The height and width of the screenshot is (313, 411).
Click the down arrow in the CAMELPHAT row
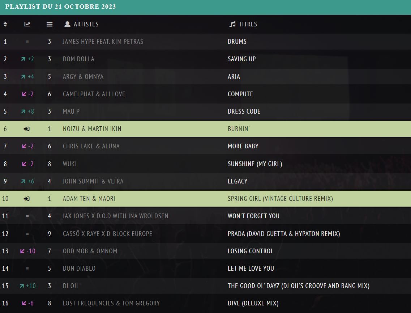pyautogui.click(x=24, y=94)
